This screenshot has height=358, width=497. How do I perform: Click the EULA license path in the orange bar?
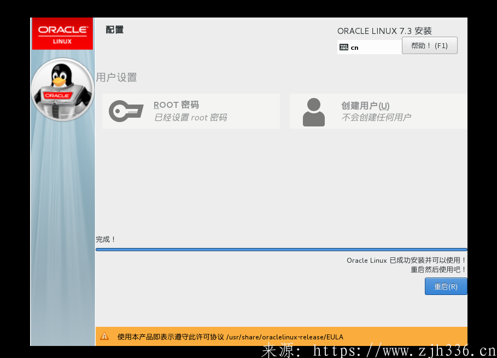click(284, 337)
